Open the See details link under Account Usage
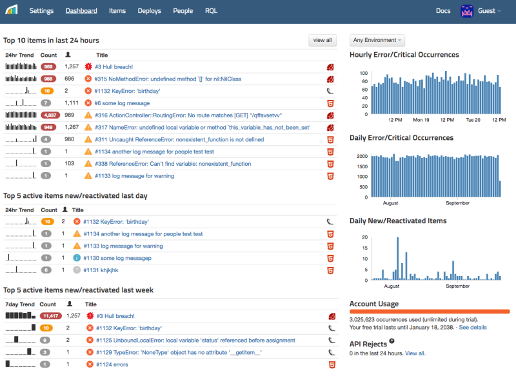 coord(473,327)
